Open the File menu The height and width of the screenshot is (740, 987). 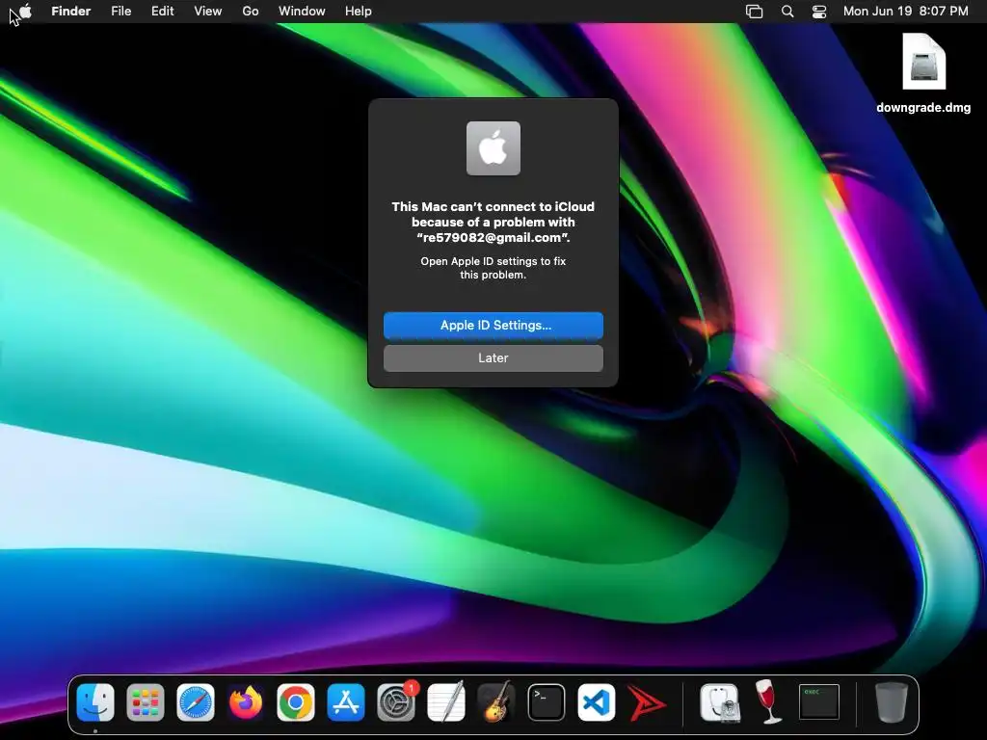[x=120, y=12]
